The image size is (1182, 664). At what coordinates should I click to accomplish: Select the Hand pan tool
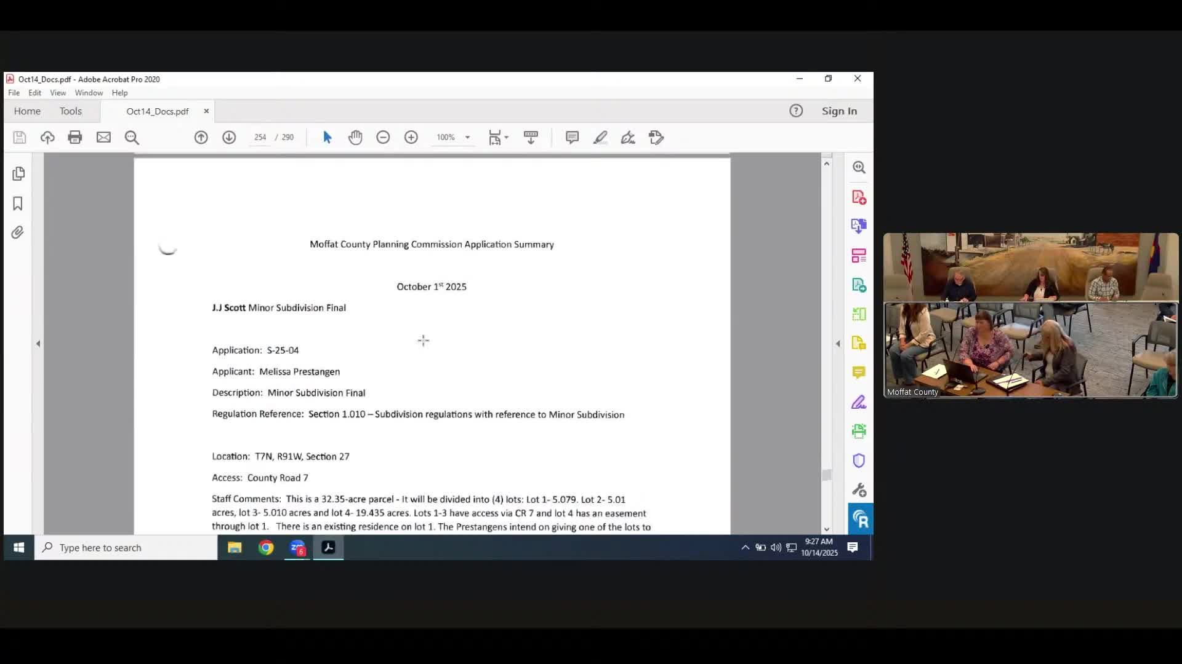coord(355,137)
